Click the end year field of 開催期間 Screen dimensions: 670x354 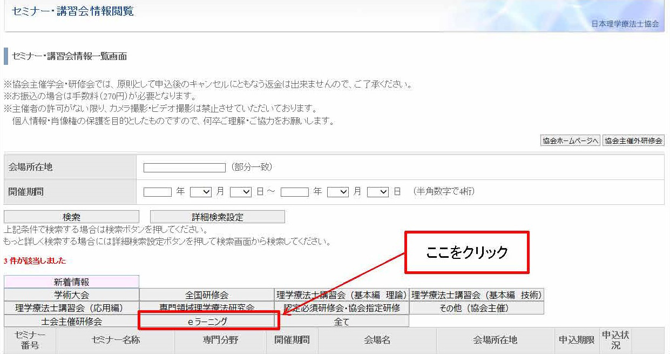(295, 192)
